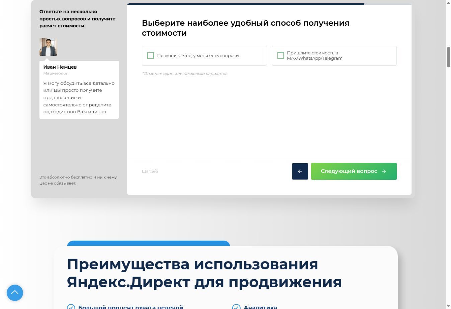Viewport: 451px width, 309px height.
Task: Click the scrollbar up arrow
Action: click(448, 3)
